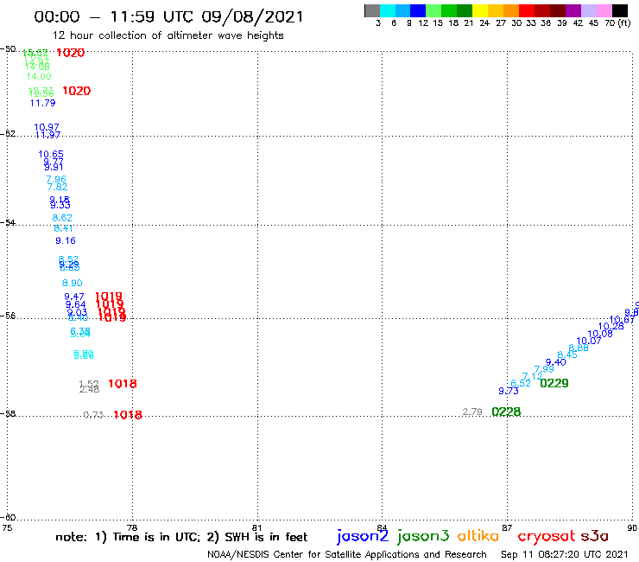Click the '8.45' wave height reading

[567, 354]
